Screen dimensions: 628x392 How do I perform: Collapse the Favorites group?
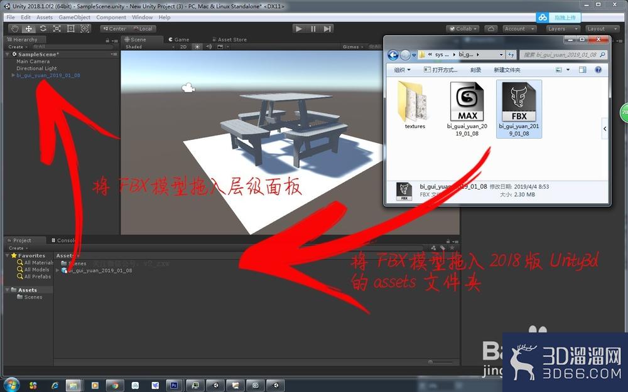(8, 255)
